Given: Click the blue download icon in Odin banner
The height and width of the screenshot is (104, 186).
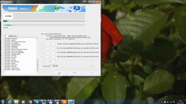Looking at the screenshot, I should 77,8.
